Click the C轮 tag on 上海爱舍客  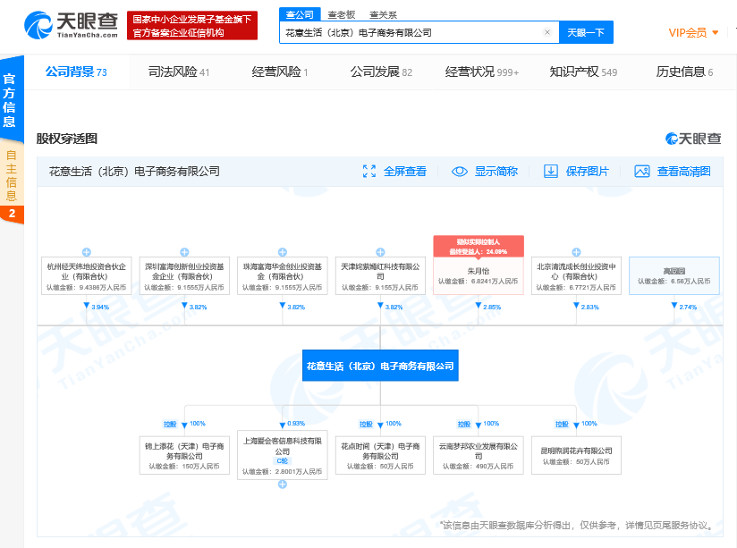point(283,461)
